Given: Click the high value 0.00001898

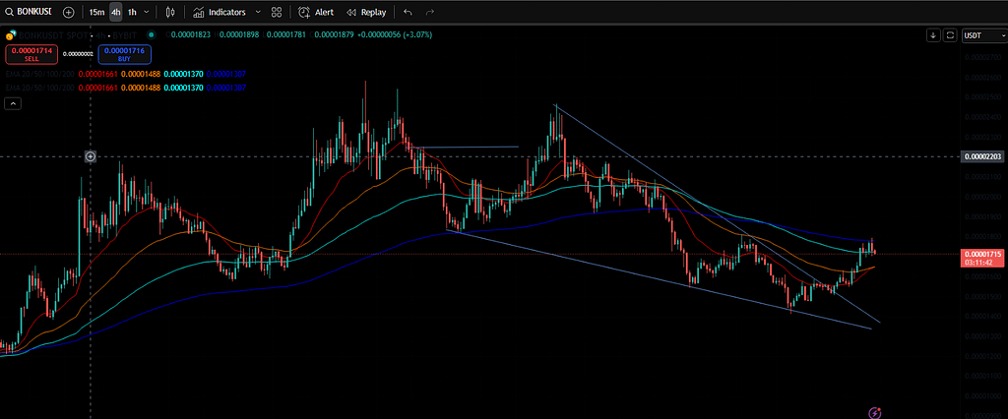Looking at the screenshot, I should point(239,34).
